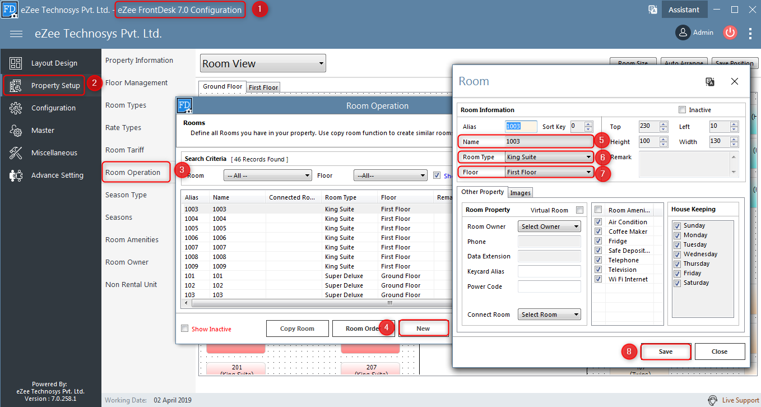This screenshot has height=407, width=761.
Task: Open the Floor First Floor dropdown
Action: tap(549, 172)
